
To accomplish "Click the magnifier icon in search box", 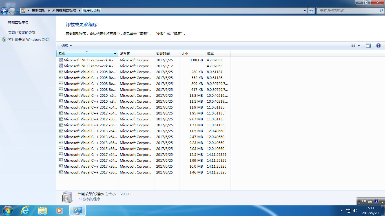I will click(381, 10).
